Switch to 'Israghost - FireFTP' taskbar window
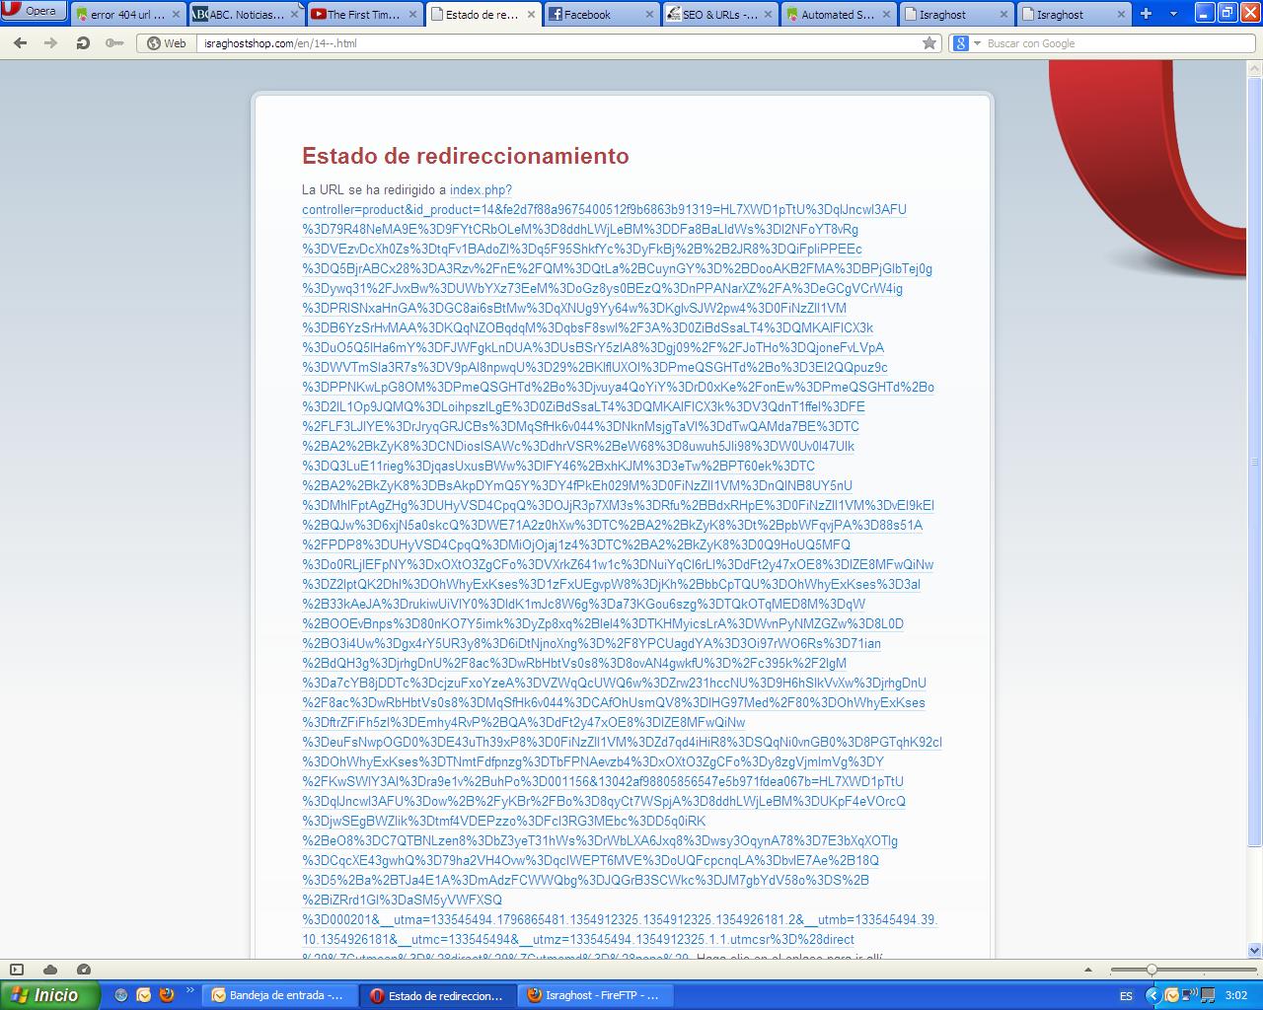Image resolution: width=1263 pixels, height=1010 pixels. 595,995
